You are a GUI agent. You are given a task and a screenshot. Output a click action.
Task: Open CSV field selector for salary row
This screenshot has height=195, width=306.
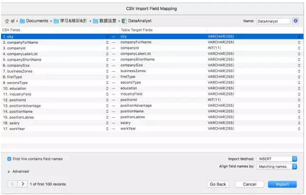pos(107,123)
